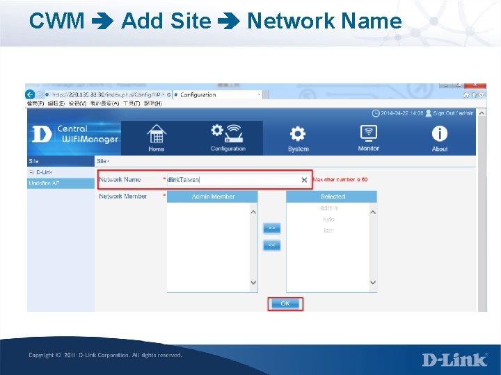Open the 我的最愛(A) Favorites menu

pos(104,103)
